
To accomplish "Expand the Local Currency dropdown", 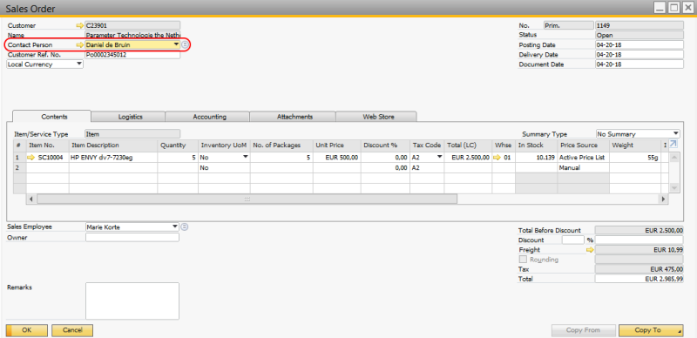I will point(79,64).
